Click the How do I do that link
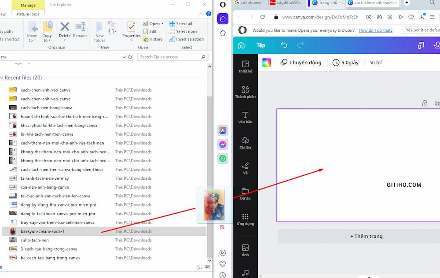Screen dimensions: 440x278 pos(375,30)
